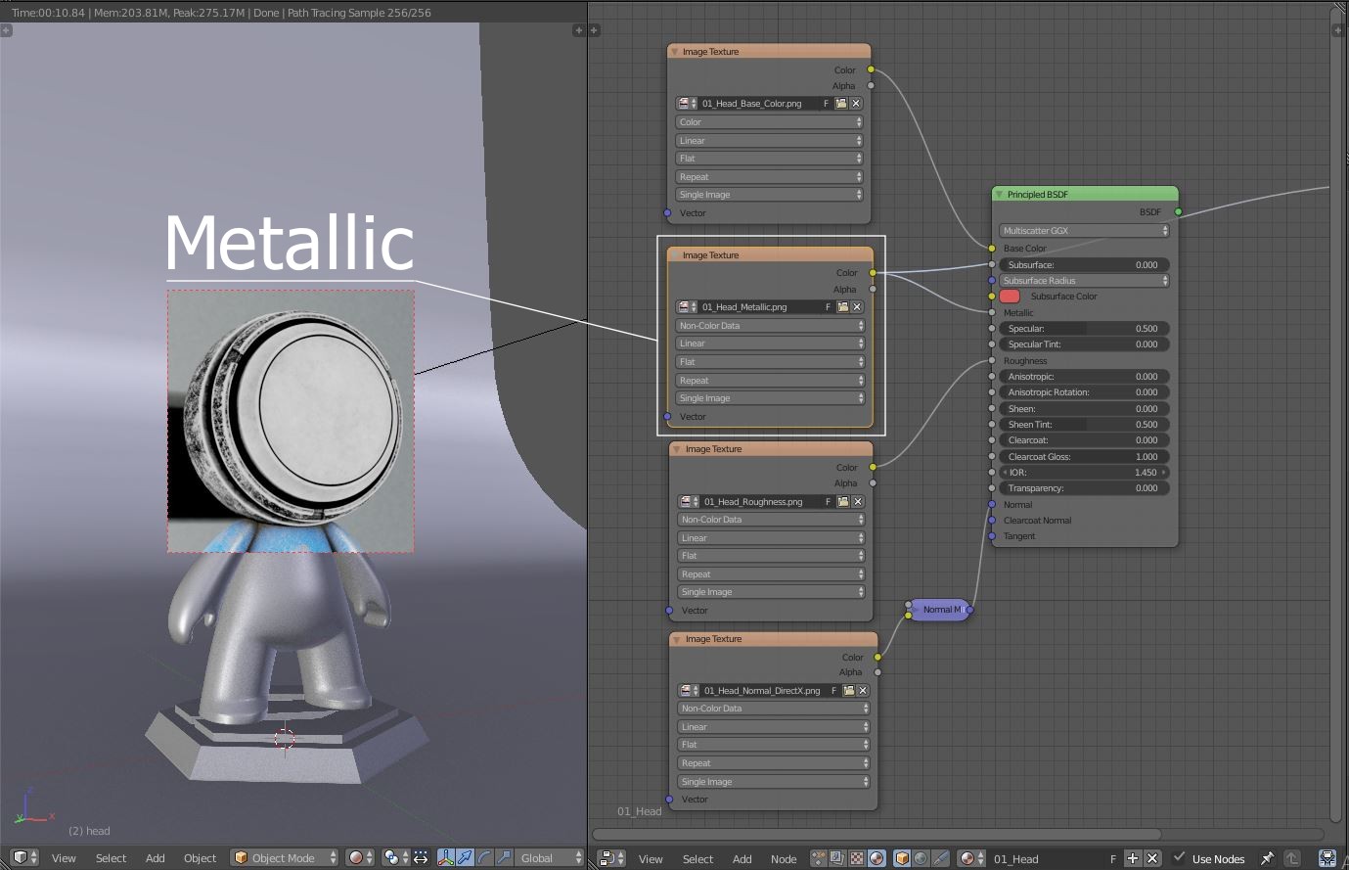Image resolution: width=1349 pixels, height=870 pixels.
Task: Toggle the 3D manipulator axes widget
Action: 446,857
